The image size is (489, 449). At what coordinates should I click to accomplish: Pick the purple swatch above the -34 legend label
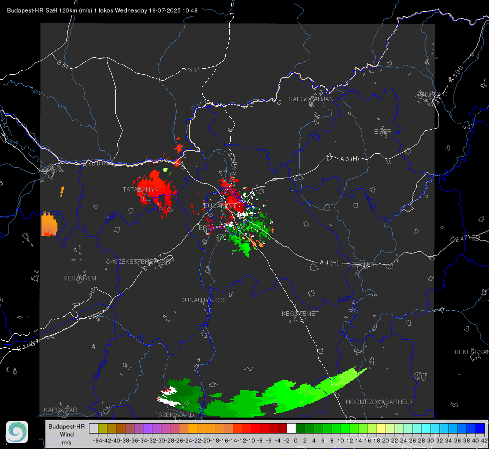pos(147,428)
